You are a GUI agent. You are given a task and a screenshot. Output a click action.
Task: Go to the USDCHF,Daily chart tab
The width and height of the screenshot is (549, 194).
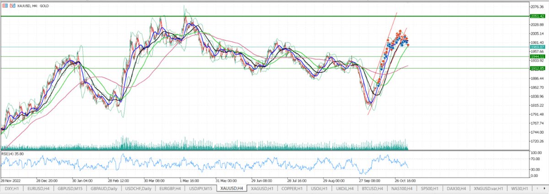click(138, 189)
